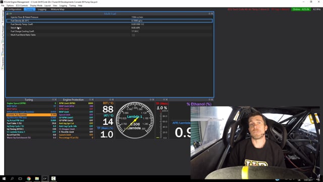Image resolution: width=323 pixels, height=182 pixels.
Task: Pin the Tuning runtime panel
Action: pos(53,100)
